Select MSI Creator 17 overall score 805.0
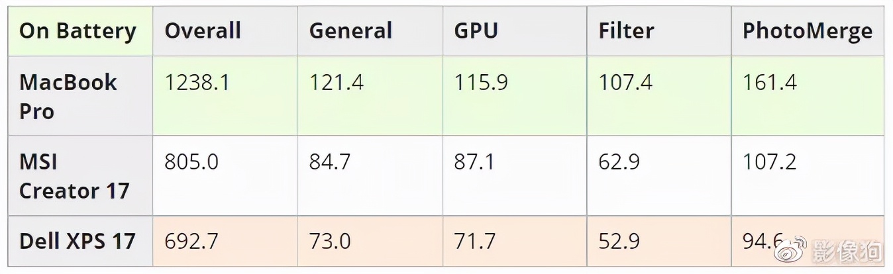The image size is (893, 274). 191,162
